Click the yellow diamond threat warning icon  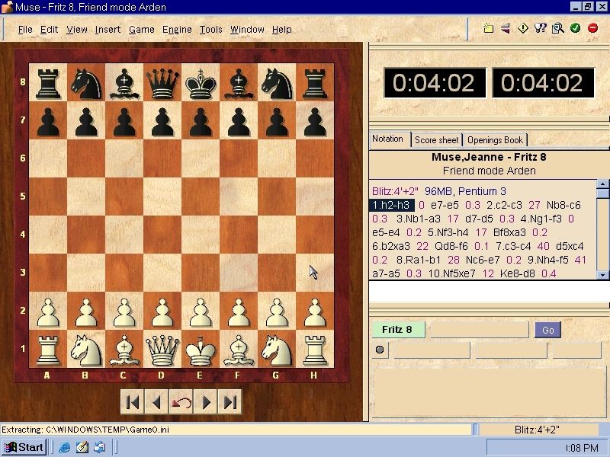coord(523,28)
